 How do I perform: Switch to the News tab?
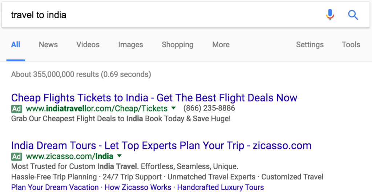pos(48,45)
